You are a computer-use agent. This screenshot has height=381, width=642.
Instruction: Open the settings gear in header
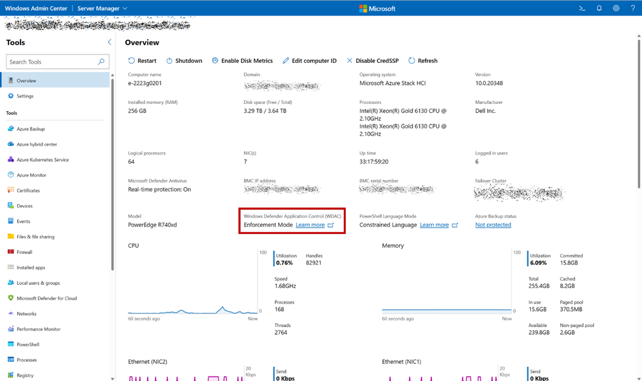pos(616,8)
